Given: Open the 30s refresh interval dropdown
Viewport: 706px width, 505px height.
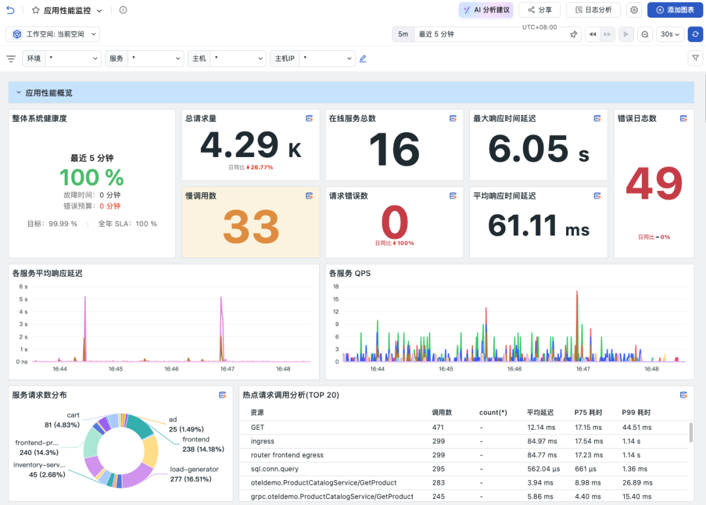Looking at the screenshot, I should coord(670,34).
